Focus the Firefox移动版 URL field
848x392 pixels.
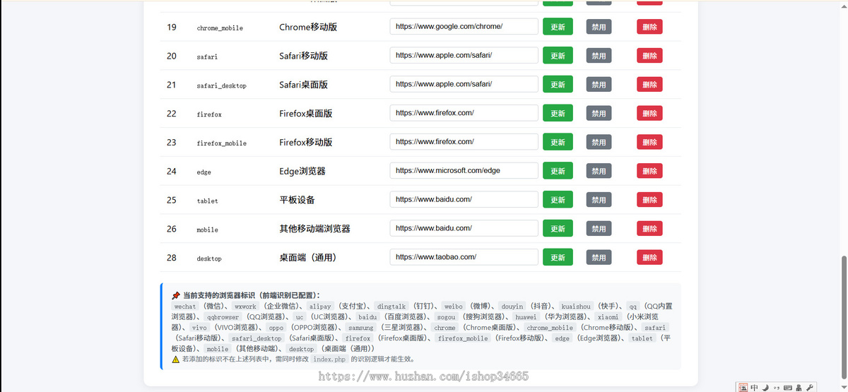464,141
